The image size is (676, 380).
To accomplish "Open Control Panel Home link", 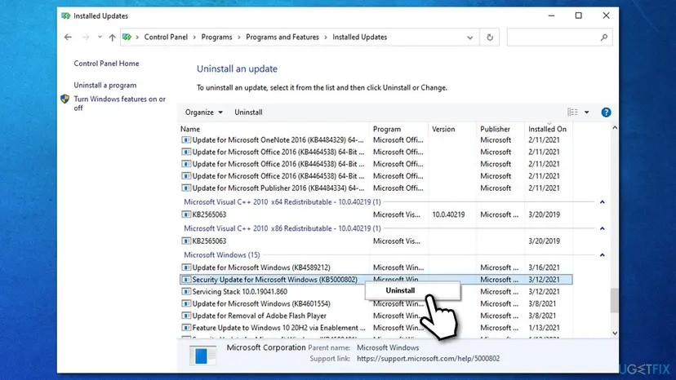I will coord(106,64).
